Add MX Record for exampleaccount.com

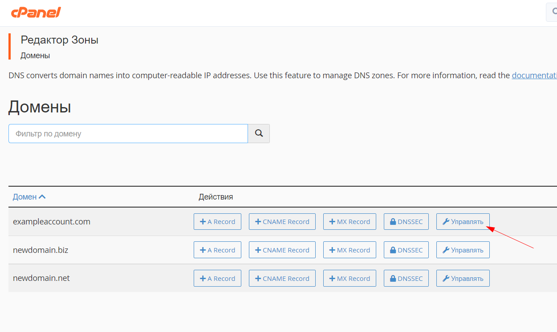point(350,222)
